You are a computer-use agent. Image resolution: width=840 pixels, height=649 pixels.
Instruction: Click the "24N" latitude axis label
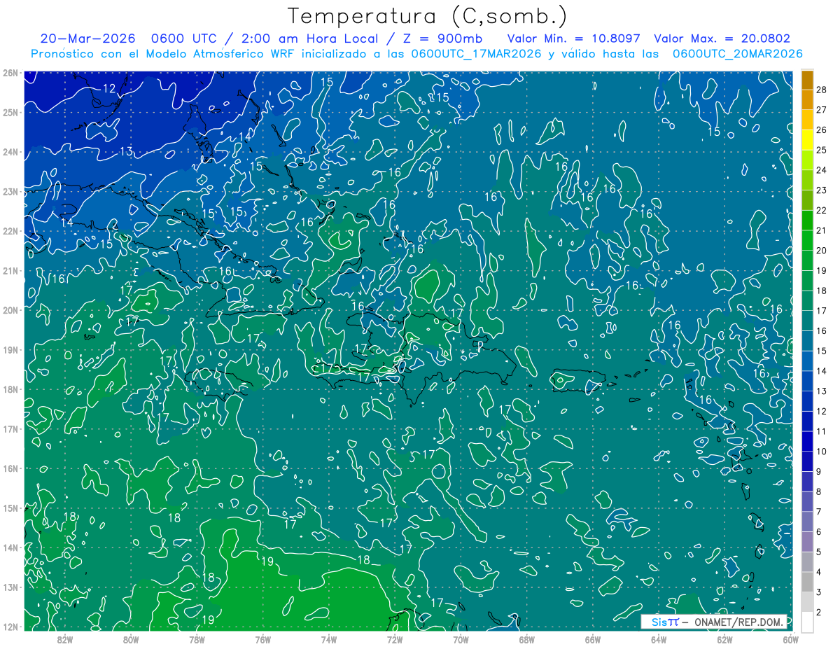10,152
